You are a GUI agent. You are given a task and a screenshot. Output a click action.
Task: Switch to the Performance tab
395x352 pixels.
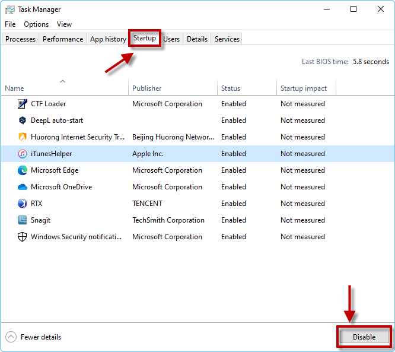63,39
